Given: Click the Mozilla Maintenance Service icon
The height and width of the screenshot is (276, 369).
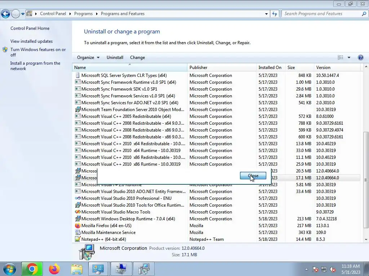Looking at the screenshot, I should [x=77, y=233].
